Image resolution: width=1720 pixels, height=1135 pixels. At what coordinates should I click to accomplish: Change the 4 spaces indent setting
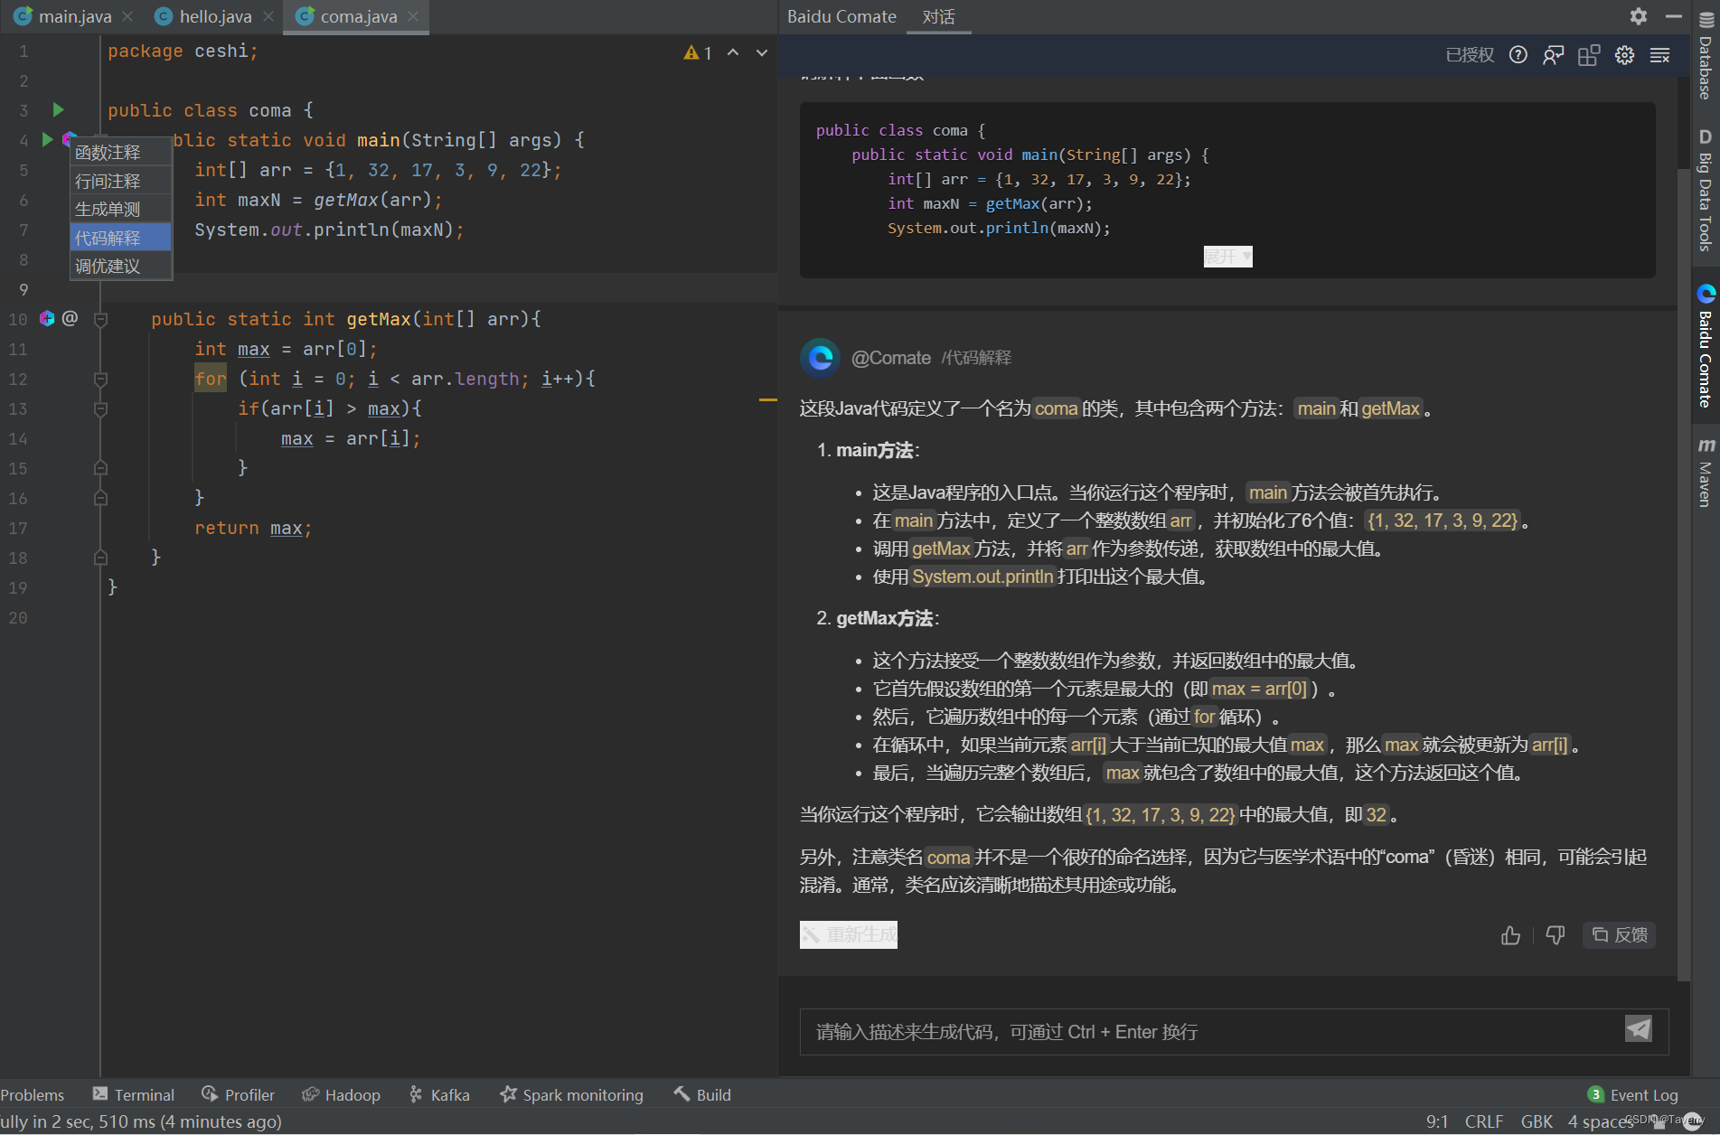(x=1600, y=1121)
